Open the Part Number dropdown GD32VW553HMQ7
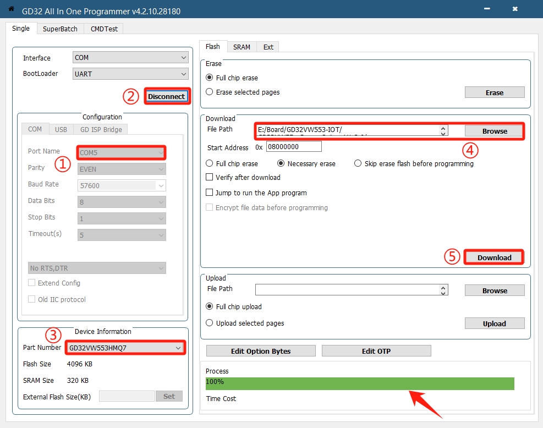 click(125, 348)
